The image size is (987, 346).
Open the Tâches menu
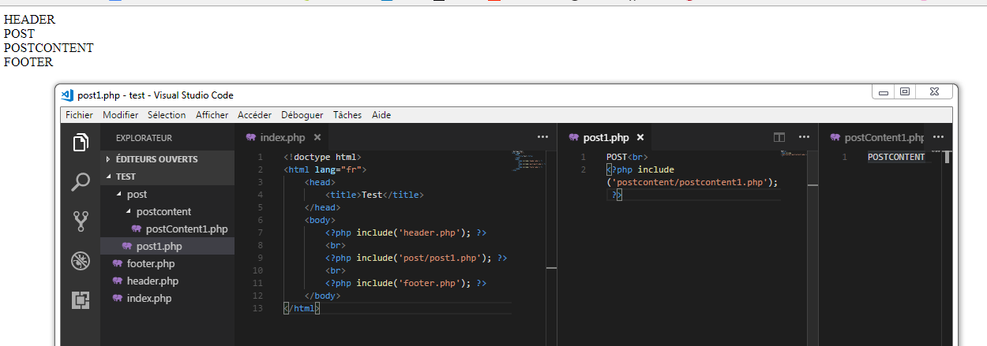[x=347, y=115]
